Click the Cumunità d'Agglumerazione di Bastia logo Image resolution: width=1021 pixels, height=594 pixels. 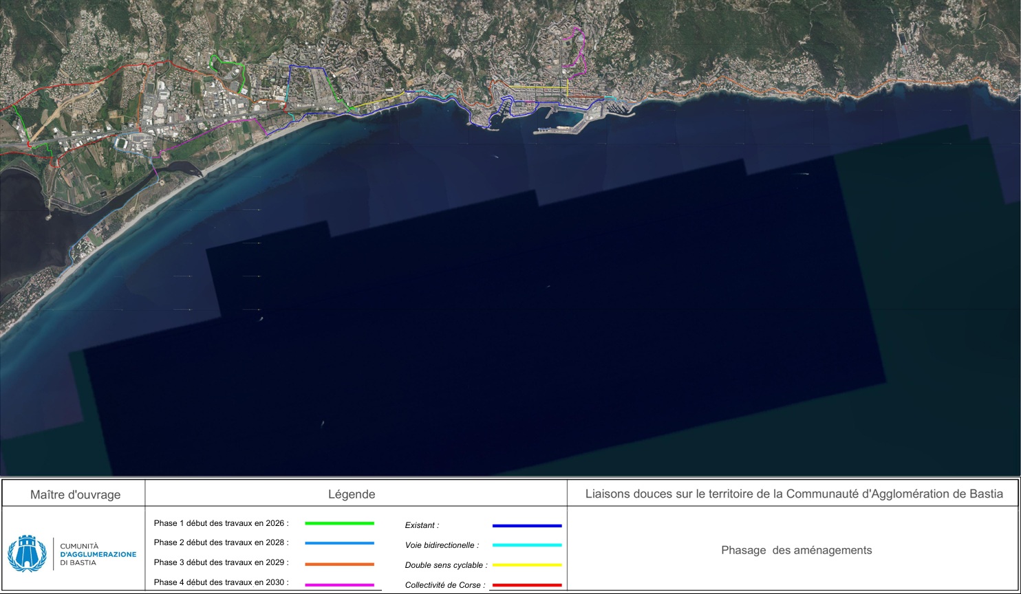(x=72, y=553)
